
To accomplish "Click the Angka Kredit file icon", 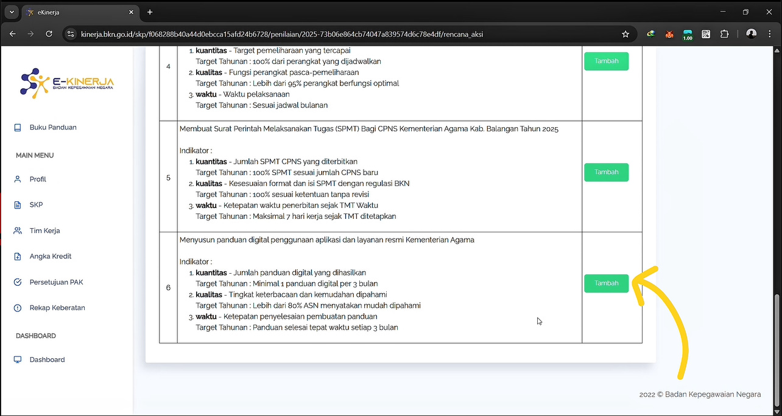I will (x=18, y=257).
